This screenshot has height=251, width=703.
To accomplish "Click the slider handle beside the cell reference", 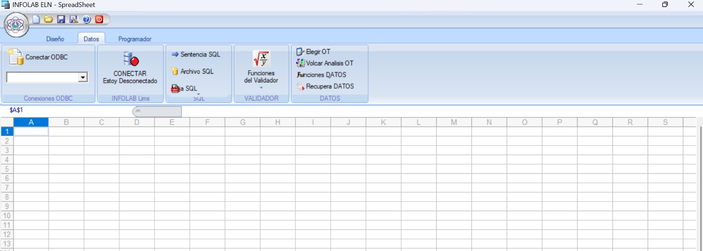I will tap(138, 111).
